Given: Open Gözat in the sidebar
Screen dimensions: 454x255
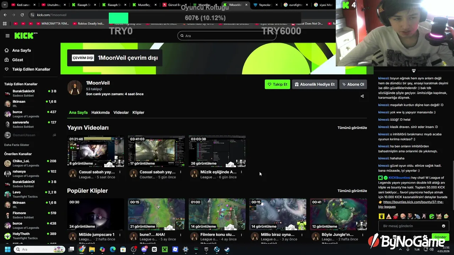Looking at the screenshot, I should coord(17,60).
